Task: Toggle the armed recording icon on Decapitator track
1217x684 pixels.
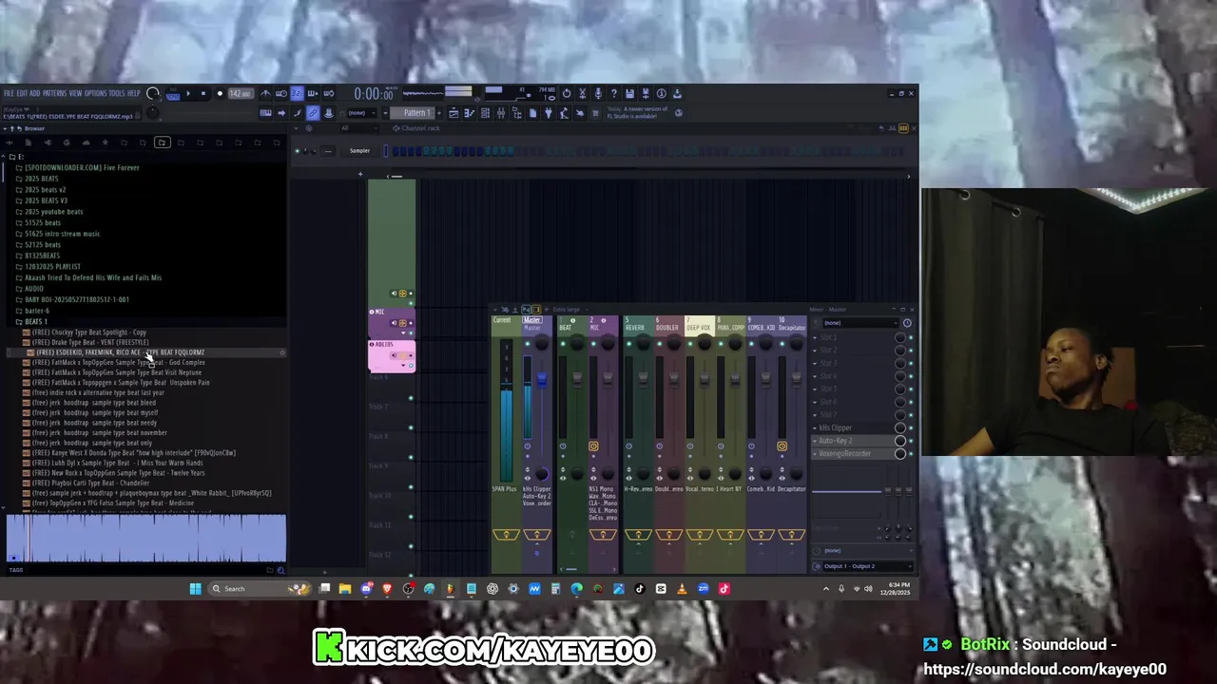Action: [x=782, y=446]
